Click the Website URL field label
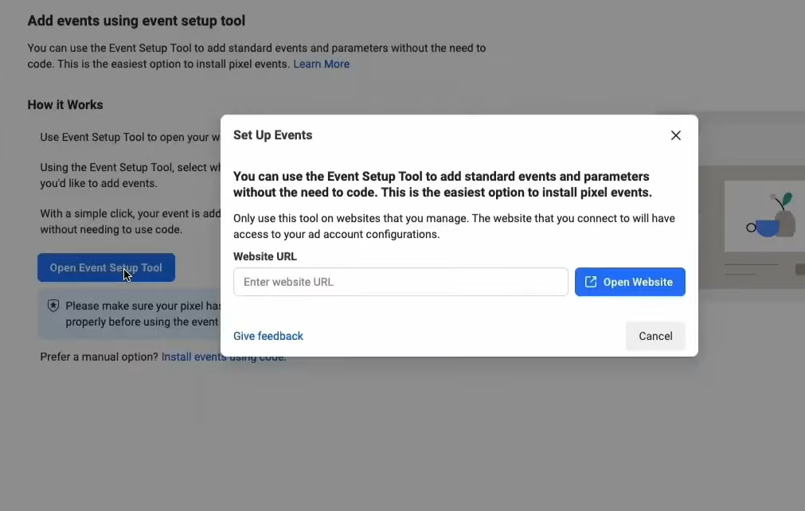The image size is (805, 511). [x=264, y=256]
